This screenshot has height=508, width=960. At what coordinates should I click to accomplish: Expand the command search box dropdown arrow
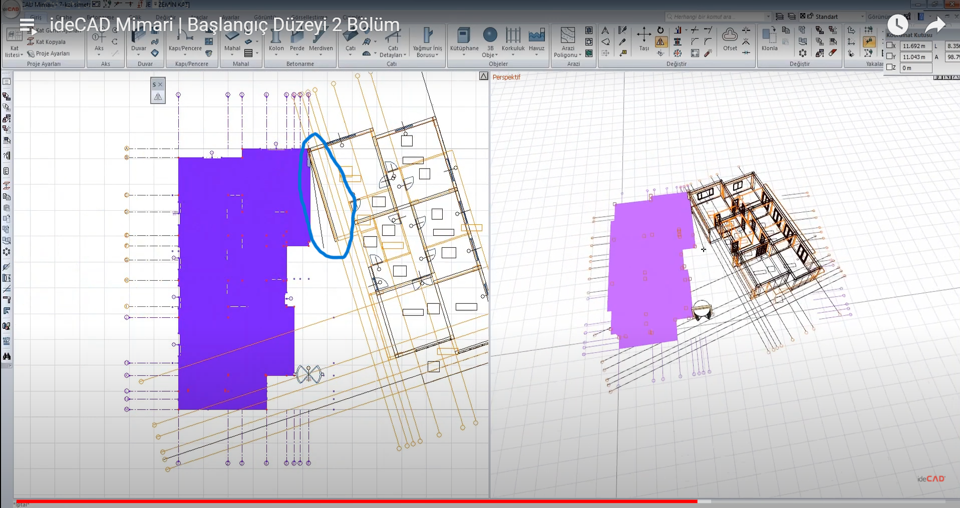[768, 17]
